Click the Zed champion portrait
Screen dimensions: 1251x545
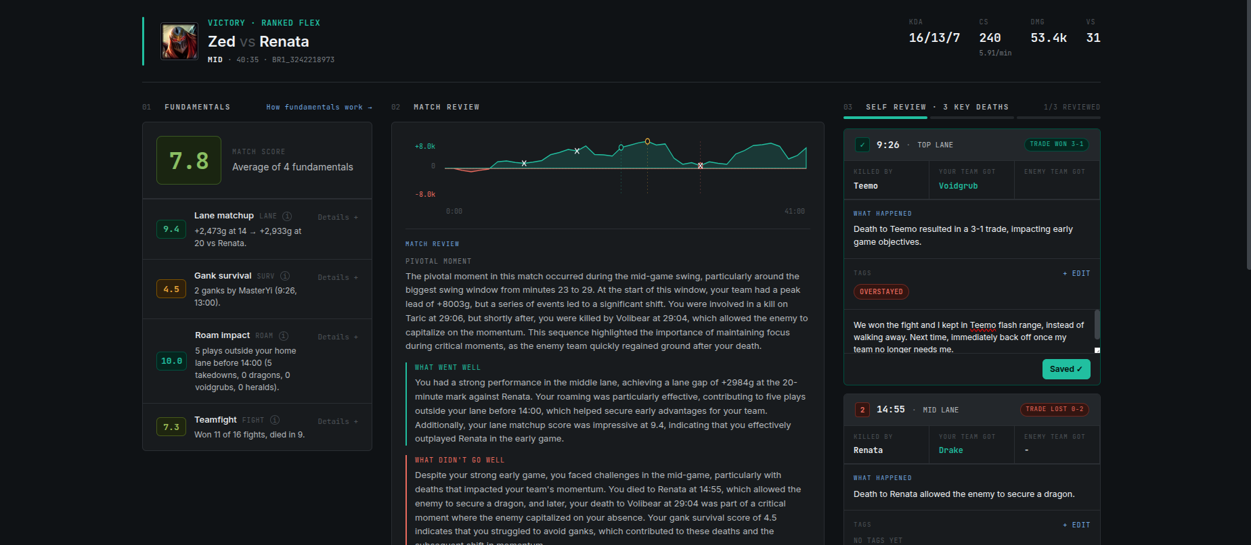point(179,41)
